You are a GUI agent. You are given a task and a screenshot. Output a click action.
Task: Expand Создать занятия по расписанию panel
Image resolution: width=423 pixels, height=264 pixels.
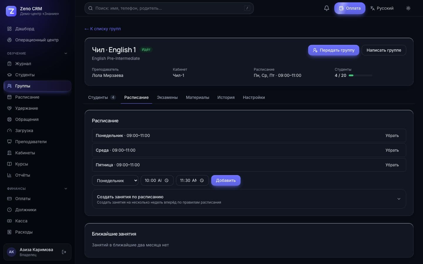tap(249, 199)
